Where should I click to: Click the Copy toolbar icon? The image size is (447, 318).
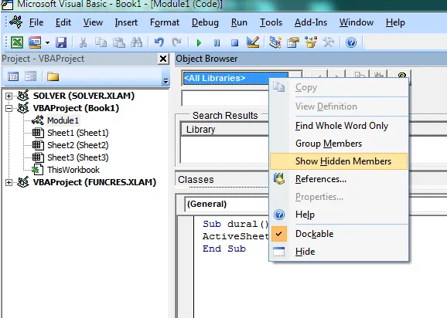point(101,43)
